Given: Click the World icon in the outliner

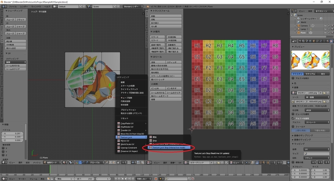Looking at the screenshot, I should 299,22.
